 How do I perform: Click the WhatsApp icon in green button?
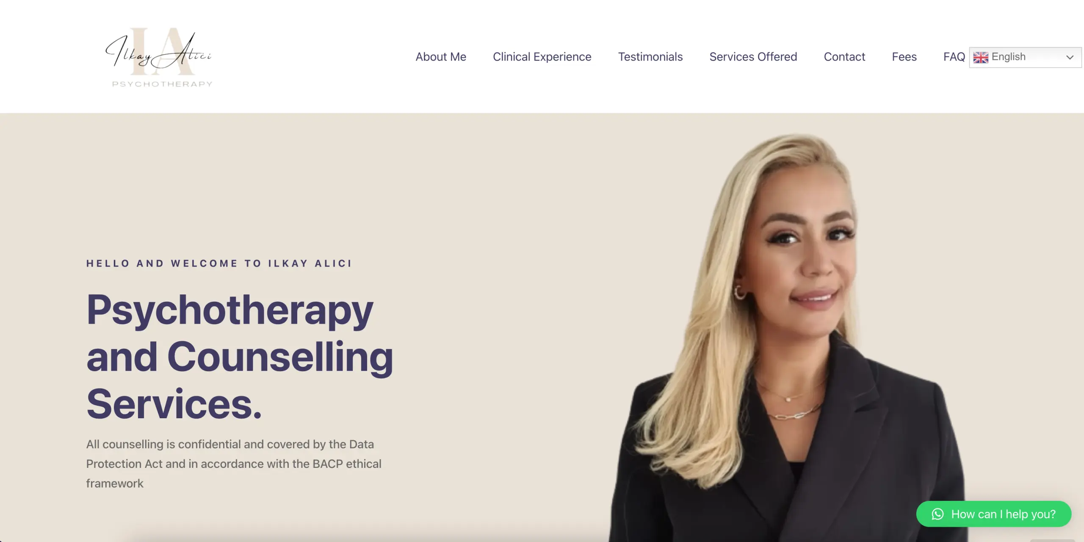(x=937, y=514)
